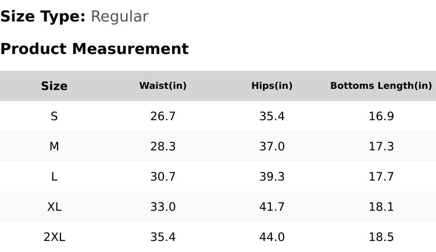
Task: Click the Regular size type value
Action: point(119,17)
